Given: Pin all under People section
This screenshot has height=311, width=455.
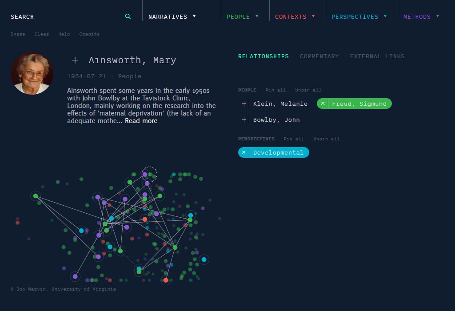Looking at the screenshot, I should click(x=275, y=90).
